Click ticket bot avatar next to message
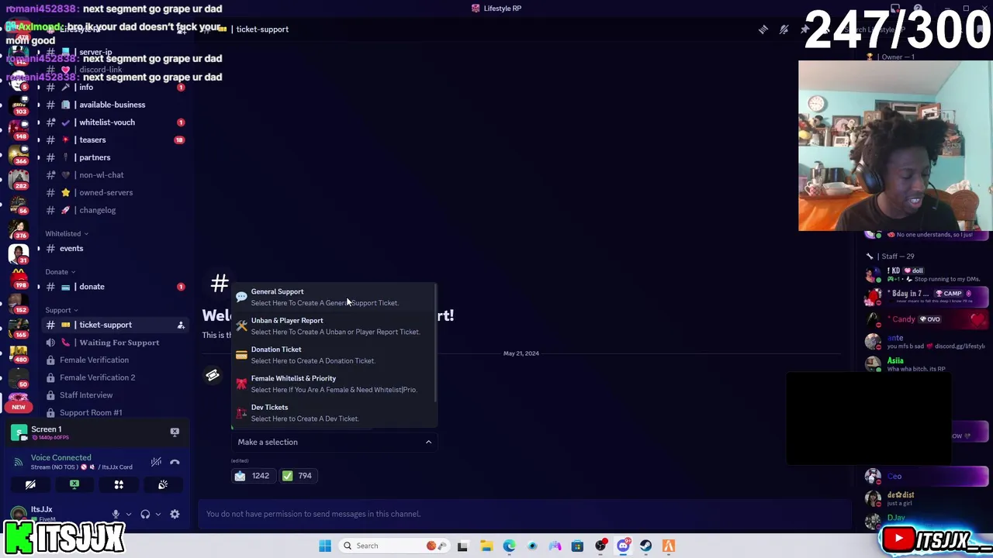Screen dimensions: 993x558 (213, 376)
